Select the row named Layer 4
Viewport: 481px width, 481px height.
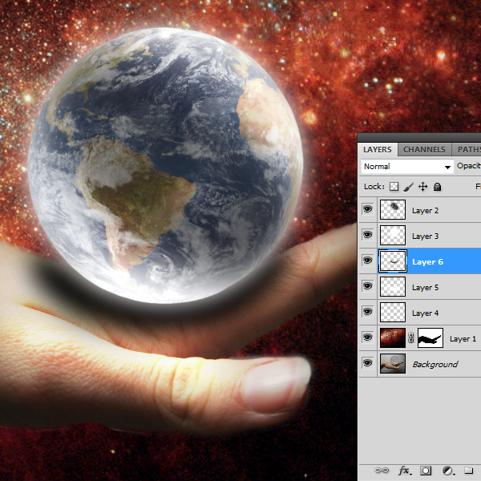tap(420, 313)
